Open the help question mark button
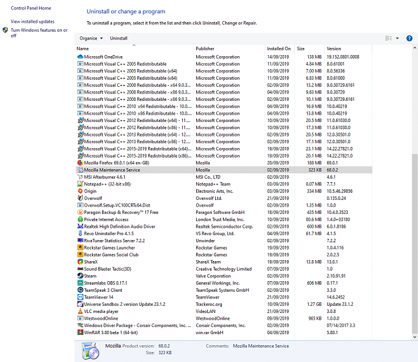The image size is (418, 362). 409,38
